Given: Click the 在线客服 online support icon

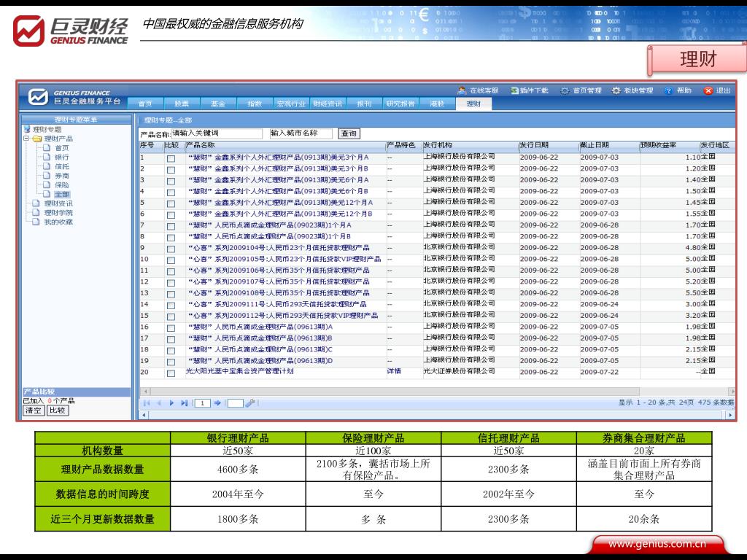Looking at the screenshot, I should [x=462, y=90].
